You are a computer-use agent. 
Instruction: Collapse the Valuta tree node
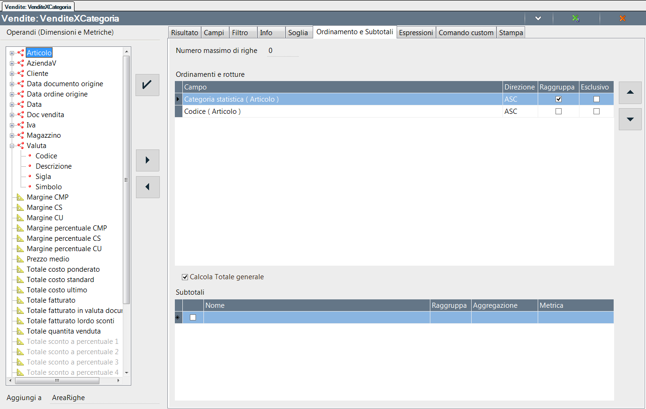click(12, 146)
